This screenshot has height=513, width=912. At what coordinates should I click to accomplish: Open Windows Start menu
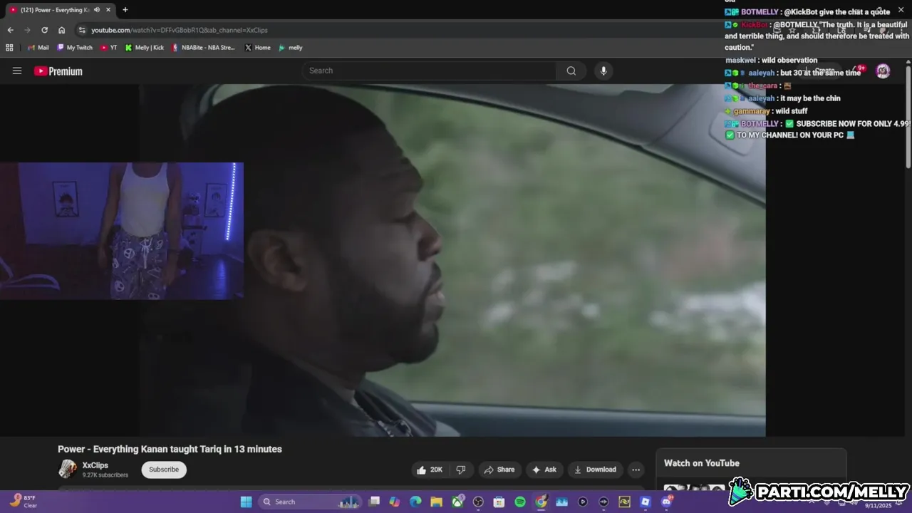click(x=246, y=502)
